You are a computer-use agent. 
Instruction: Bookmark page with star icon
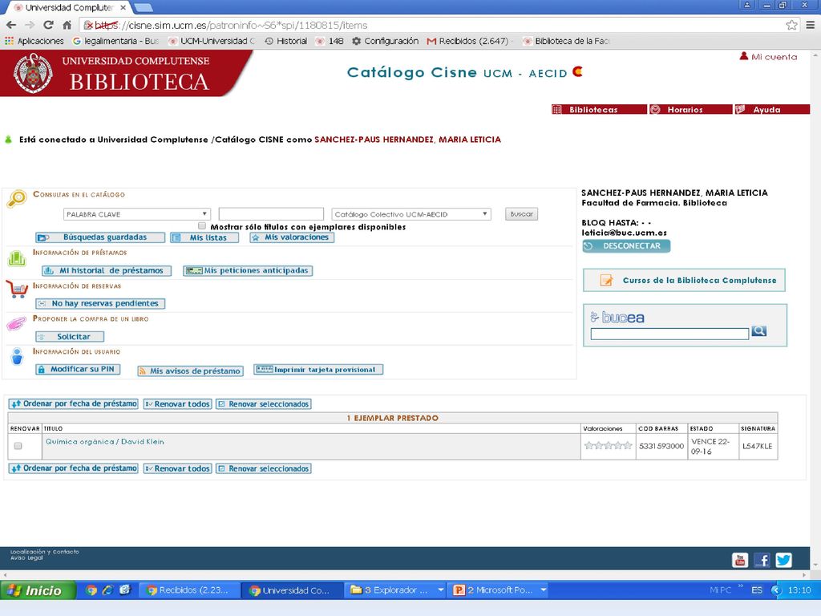(x=791, y=25)
